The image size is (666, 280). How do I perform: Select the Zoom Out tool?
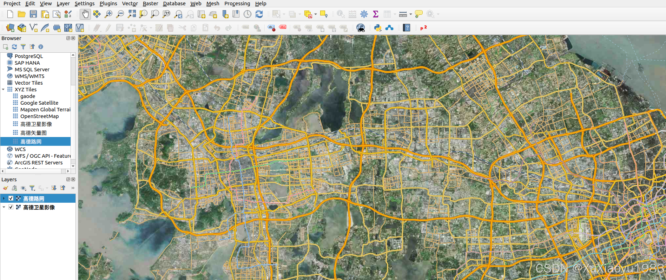click(120, 14)
